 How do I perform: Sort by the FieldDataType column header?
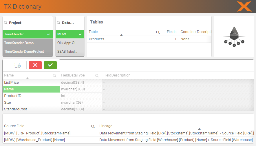tap(73, 75)
